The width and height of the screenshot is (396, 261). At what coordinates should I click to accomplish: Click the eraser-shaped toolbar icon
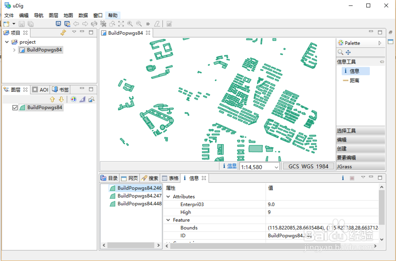click(157, 24)
